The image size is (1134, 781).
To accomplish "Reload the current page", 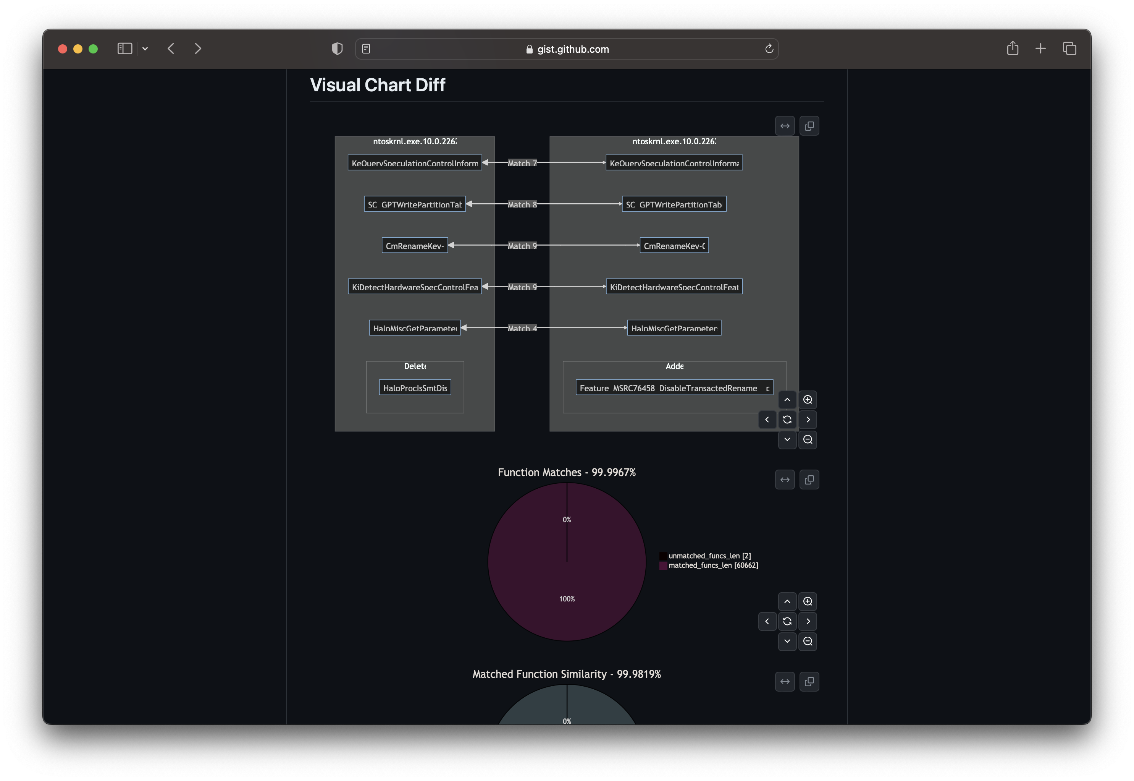I will click(769, 49).
